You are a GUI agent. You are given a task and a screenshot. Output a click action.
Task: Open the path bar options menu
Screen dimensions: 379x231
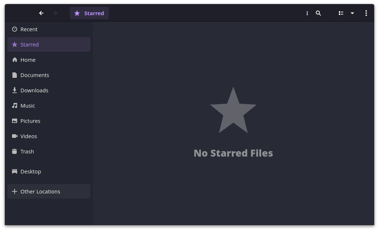coord(307,13)
